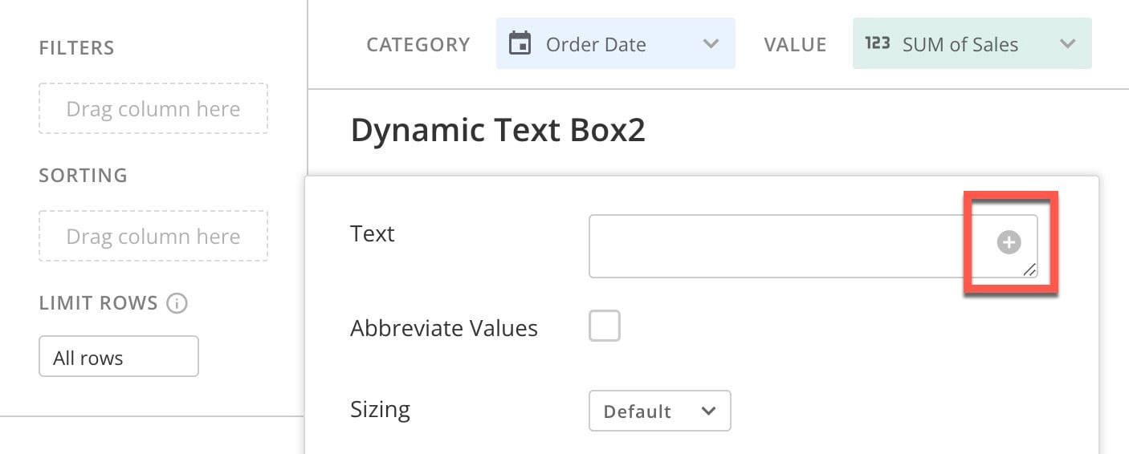This screenshot has width=1129, height=454.
Task: Expand the SUM of Sales value dropdown
Action: point(972,43)
